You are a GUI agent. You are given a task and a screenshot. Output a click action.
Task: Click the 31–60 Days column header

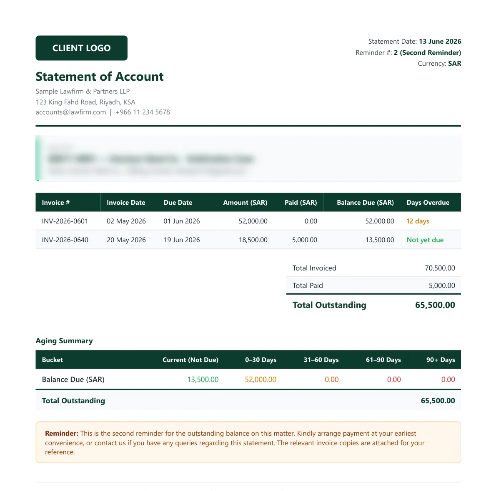point(321,360)
